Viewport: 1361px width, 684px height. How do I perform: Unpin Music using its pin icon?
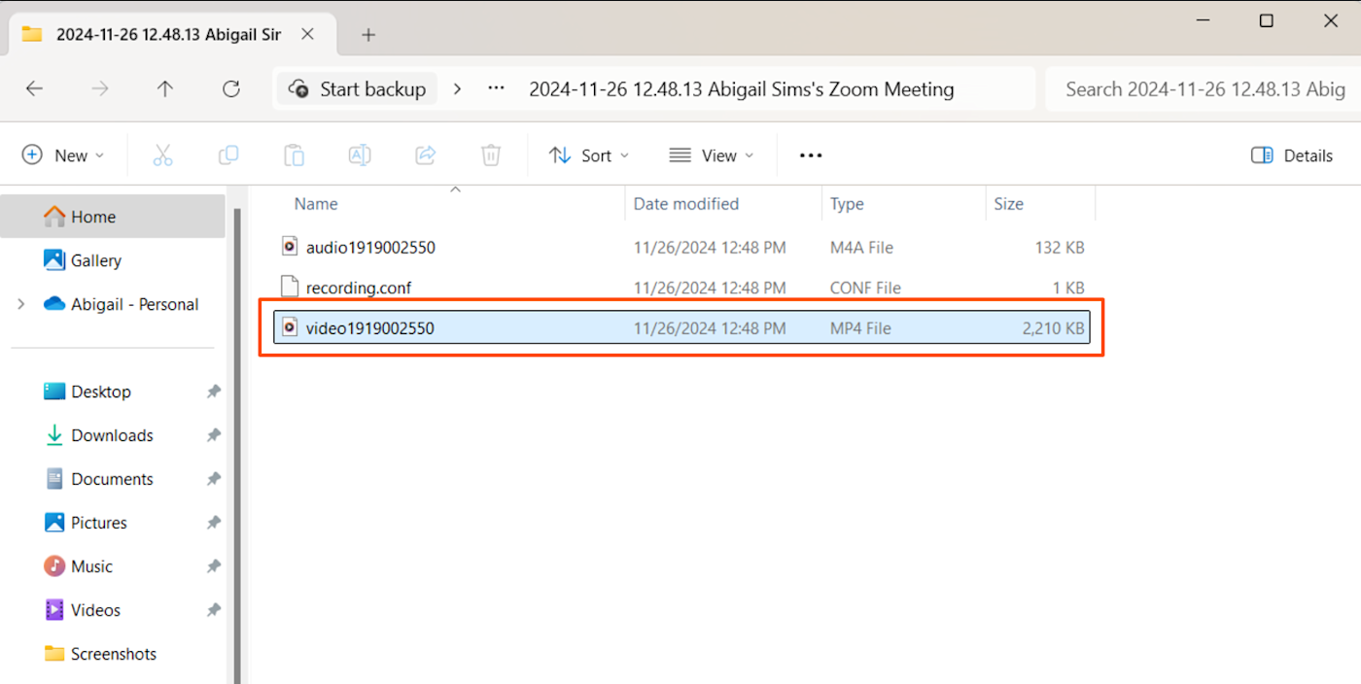(213, 566)
